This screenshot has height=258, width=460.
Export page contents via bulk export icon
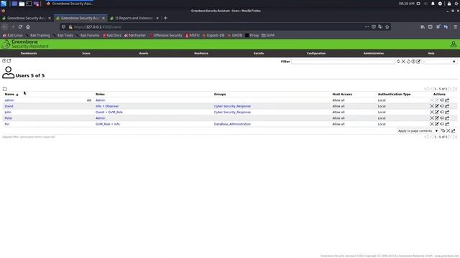click(x=454, y=130)
